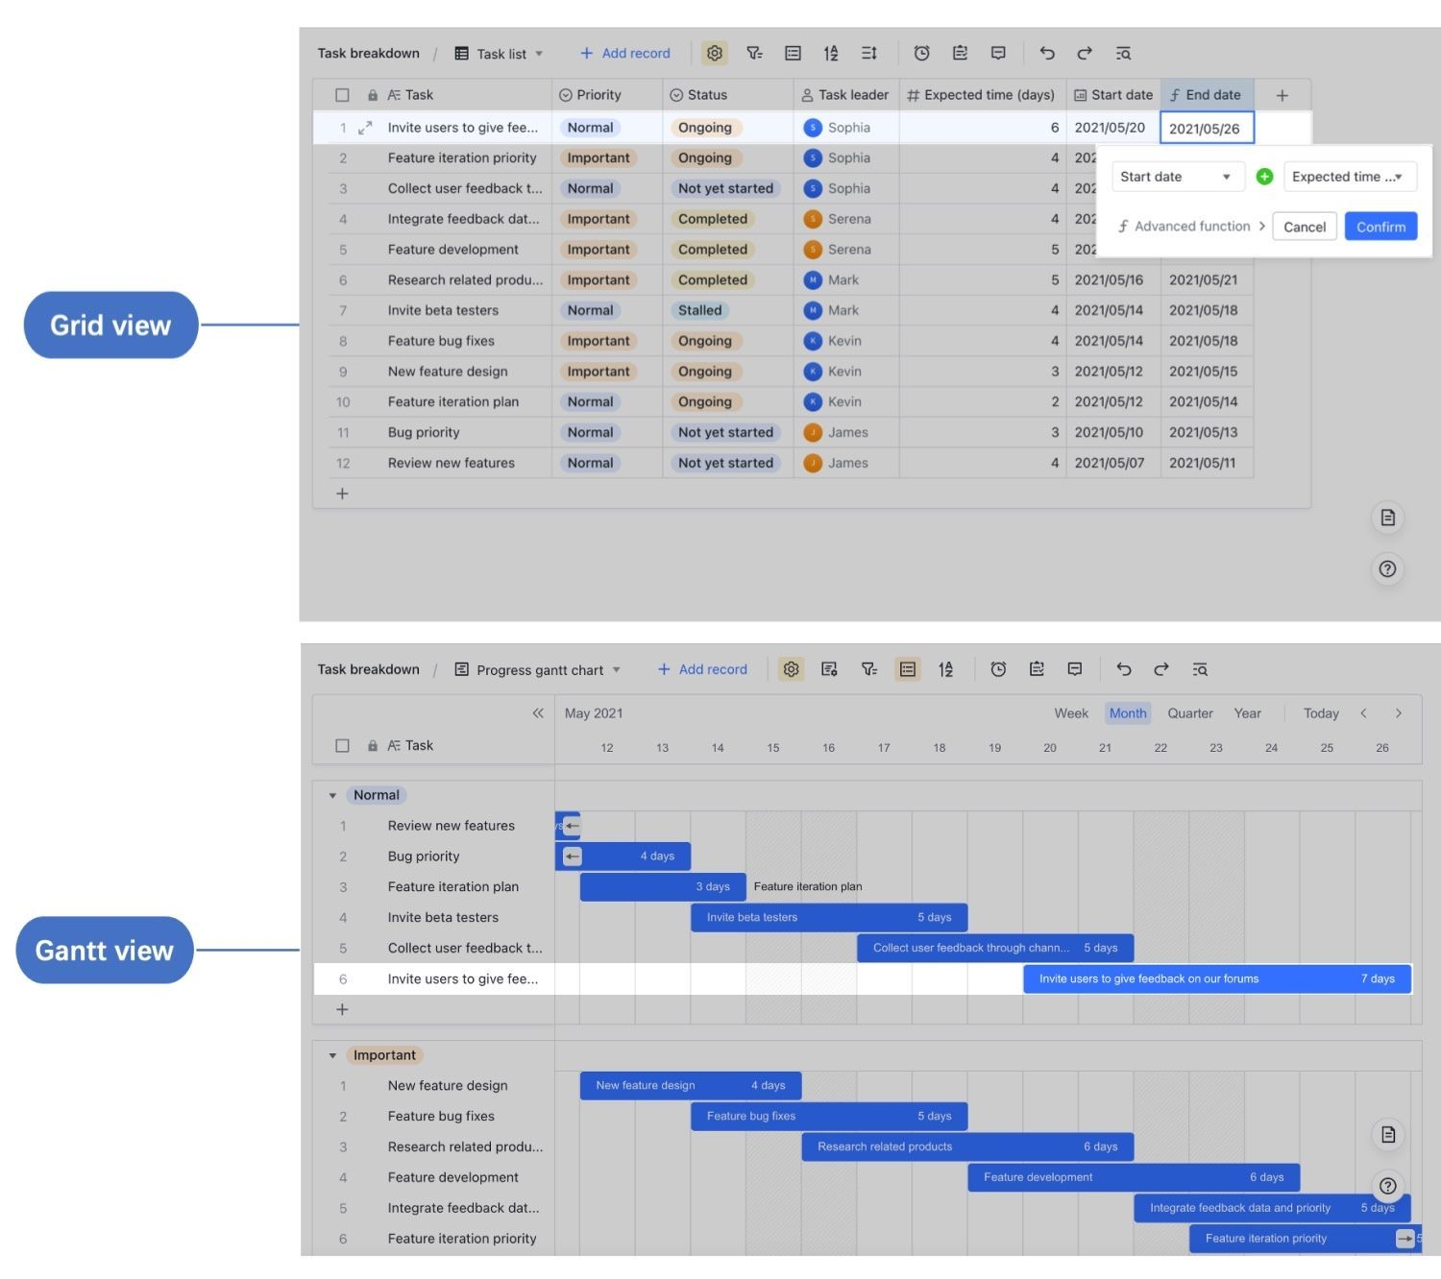Screen dimensions: 1441x1279
Task: Open the Start date dropdown in the formula popup
Action: coord(1177,176)
